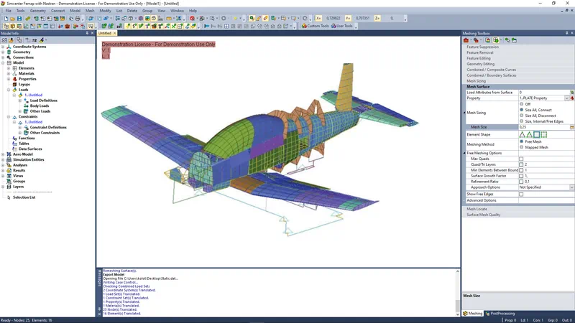This screenshot has height=323, width=575.
Task: Enable the Max Quads checkbox
Action: coord(521,159)
